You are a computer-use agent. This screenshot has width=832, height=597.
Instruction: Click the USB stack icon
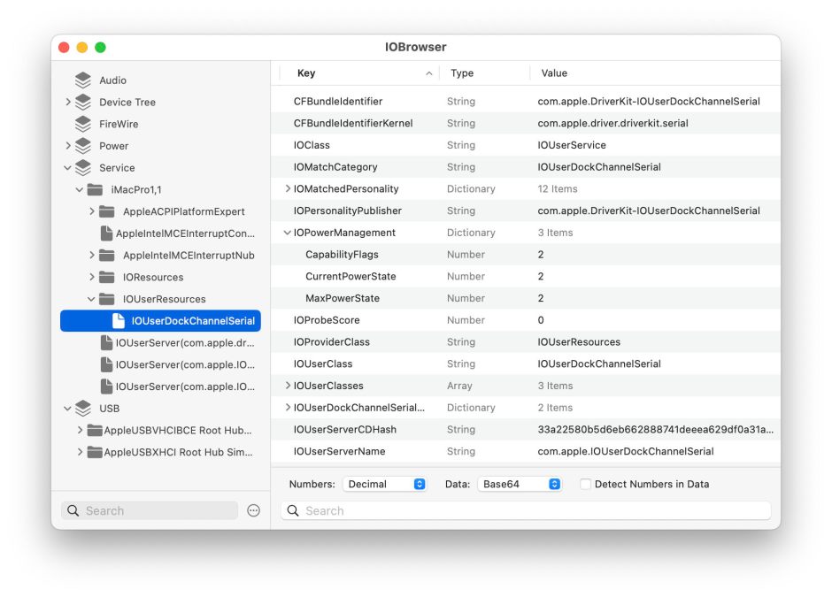coord(83,409)
